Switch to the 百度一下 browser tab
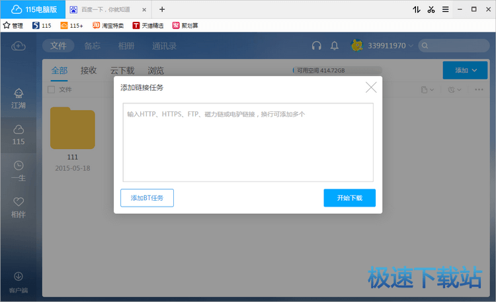Viewport: 496px width, 302px height. click(x=105, y=9)
